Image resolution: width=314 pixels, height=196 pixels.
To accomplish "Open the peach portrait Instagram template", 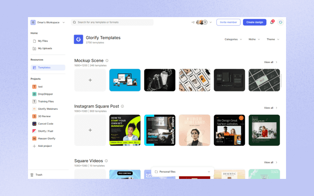I will point(195,130).
